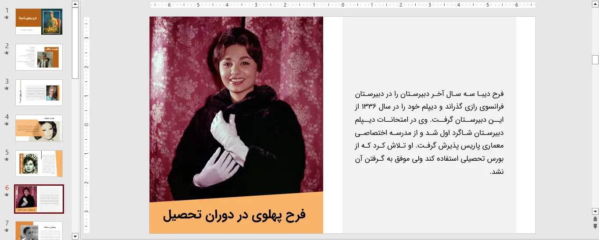Click the thumbnail pane scrollbar thumb
599x240 pixels.
(x=75, y=43)
